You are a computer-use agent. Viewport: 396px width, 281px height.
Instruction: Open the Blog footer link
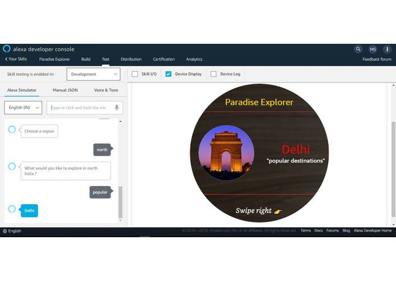point(346,230)
